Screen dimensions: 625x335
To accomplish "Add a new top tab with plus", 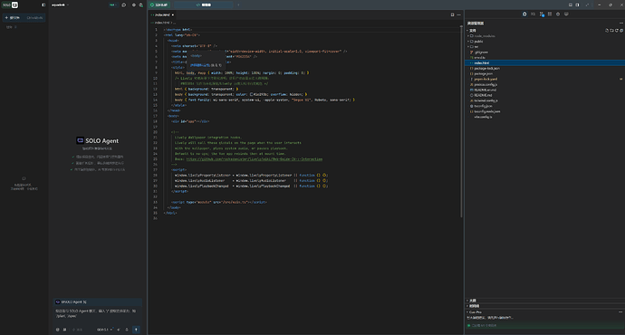I will (238, 5).
